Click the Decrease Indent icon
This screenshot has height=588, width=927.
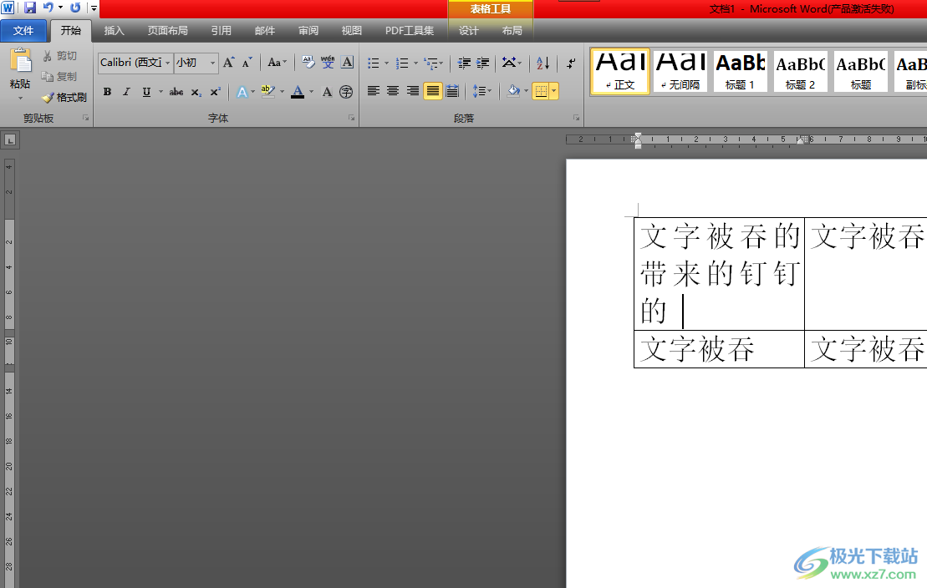tap(464, 63)
